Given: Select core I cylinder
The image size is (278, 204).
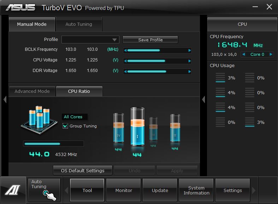Looking at the screenshot, I should click(x=137, y=126).
